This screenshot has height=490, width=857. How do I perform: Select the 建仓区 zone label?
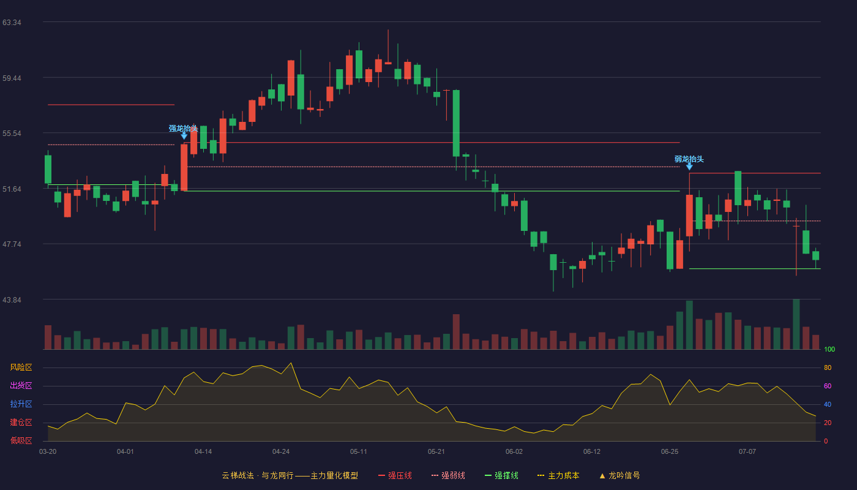pyautogui.click(x=21, y=423)
